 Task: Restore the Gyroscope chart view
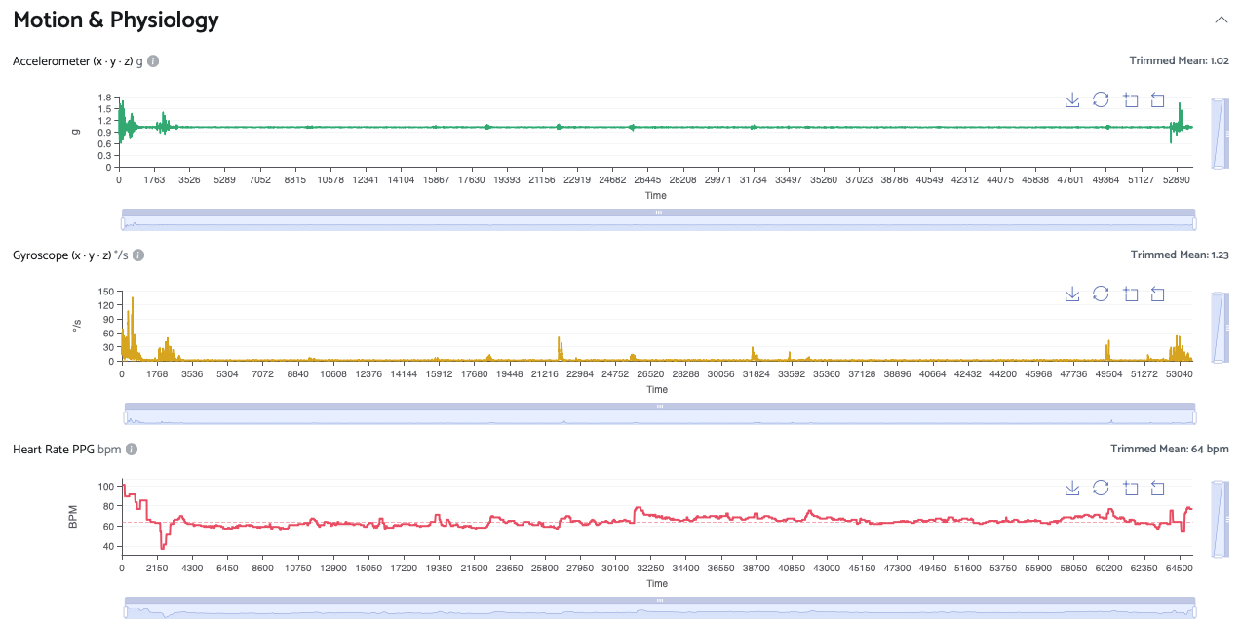[x=1101, y=294]
